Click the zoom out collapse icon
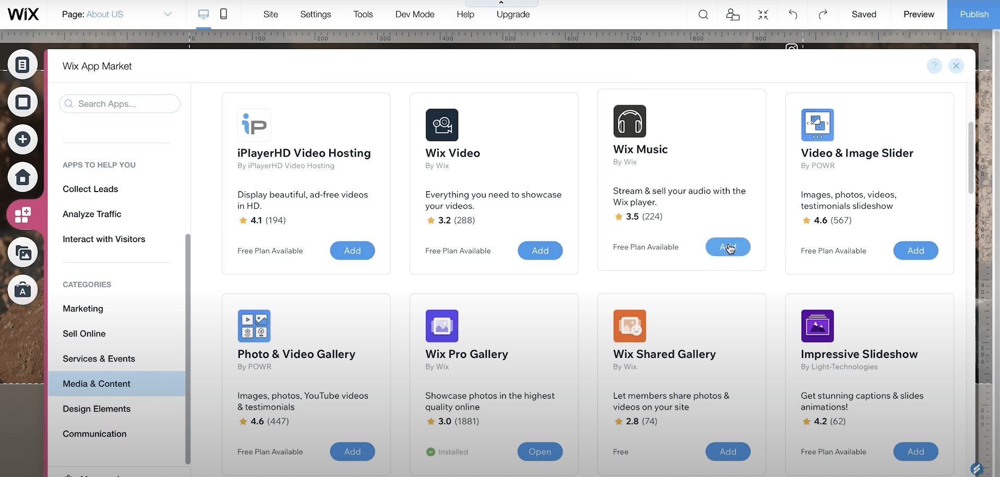 [x=763, y=15]
